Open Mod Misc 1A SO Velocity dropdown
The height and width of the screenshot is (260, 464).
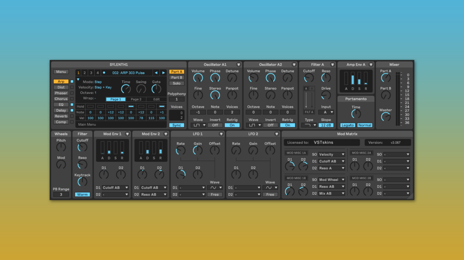click(331, 155)
